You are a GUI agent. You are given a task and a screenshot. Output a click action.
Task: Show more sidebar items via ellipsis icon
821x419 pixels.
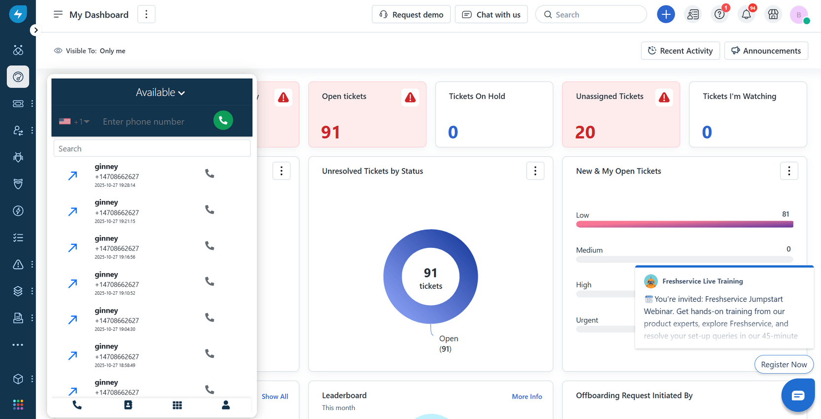click(x=18, y=345)
